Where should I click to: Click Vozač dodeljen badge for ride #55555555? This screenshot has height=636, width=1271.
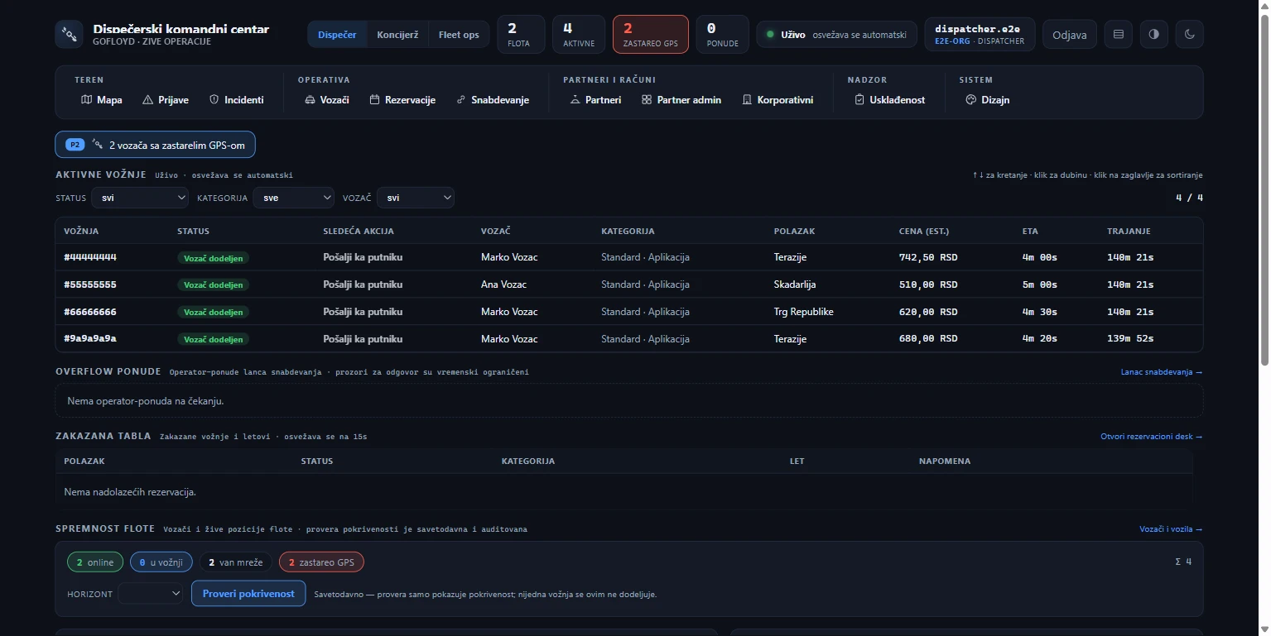(x=213, y=285)
